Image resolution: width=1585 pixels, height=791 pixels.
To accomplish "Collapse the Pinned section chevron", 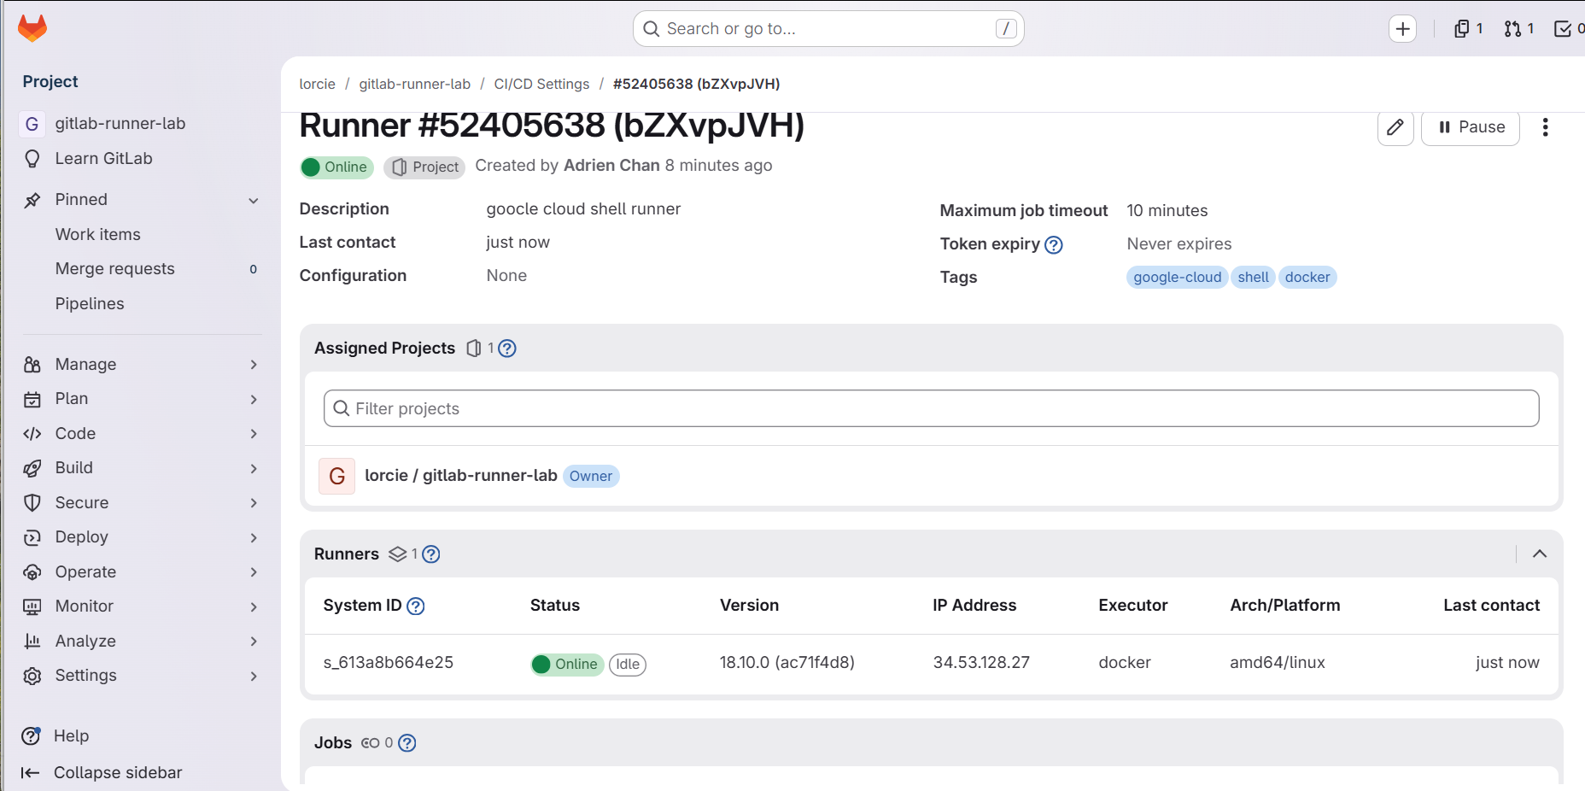I will point(254,201).
